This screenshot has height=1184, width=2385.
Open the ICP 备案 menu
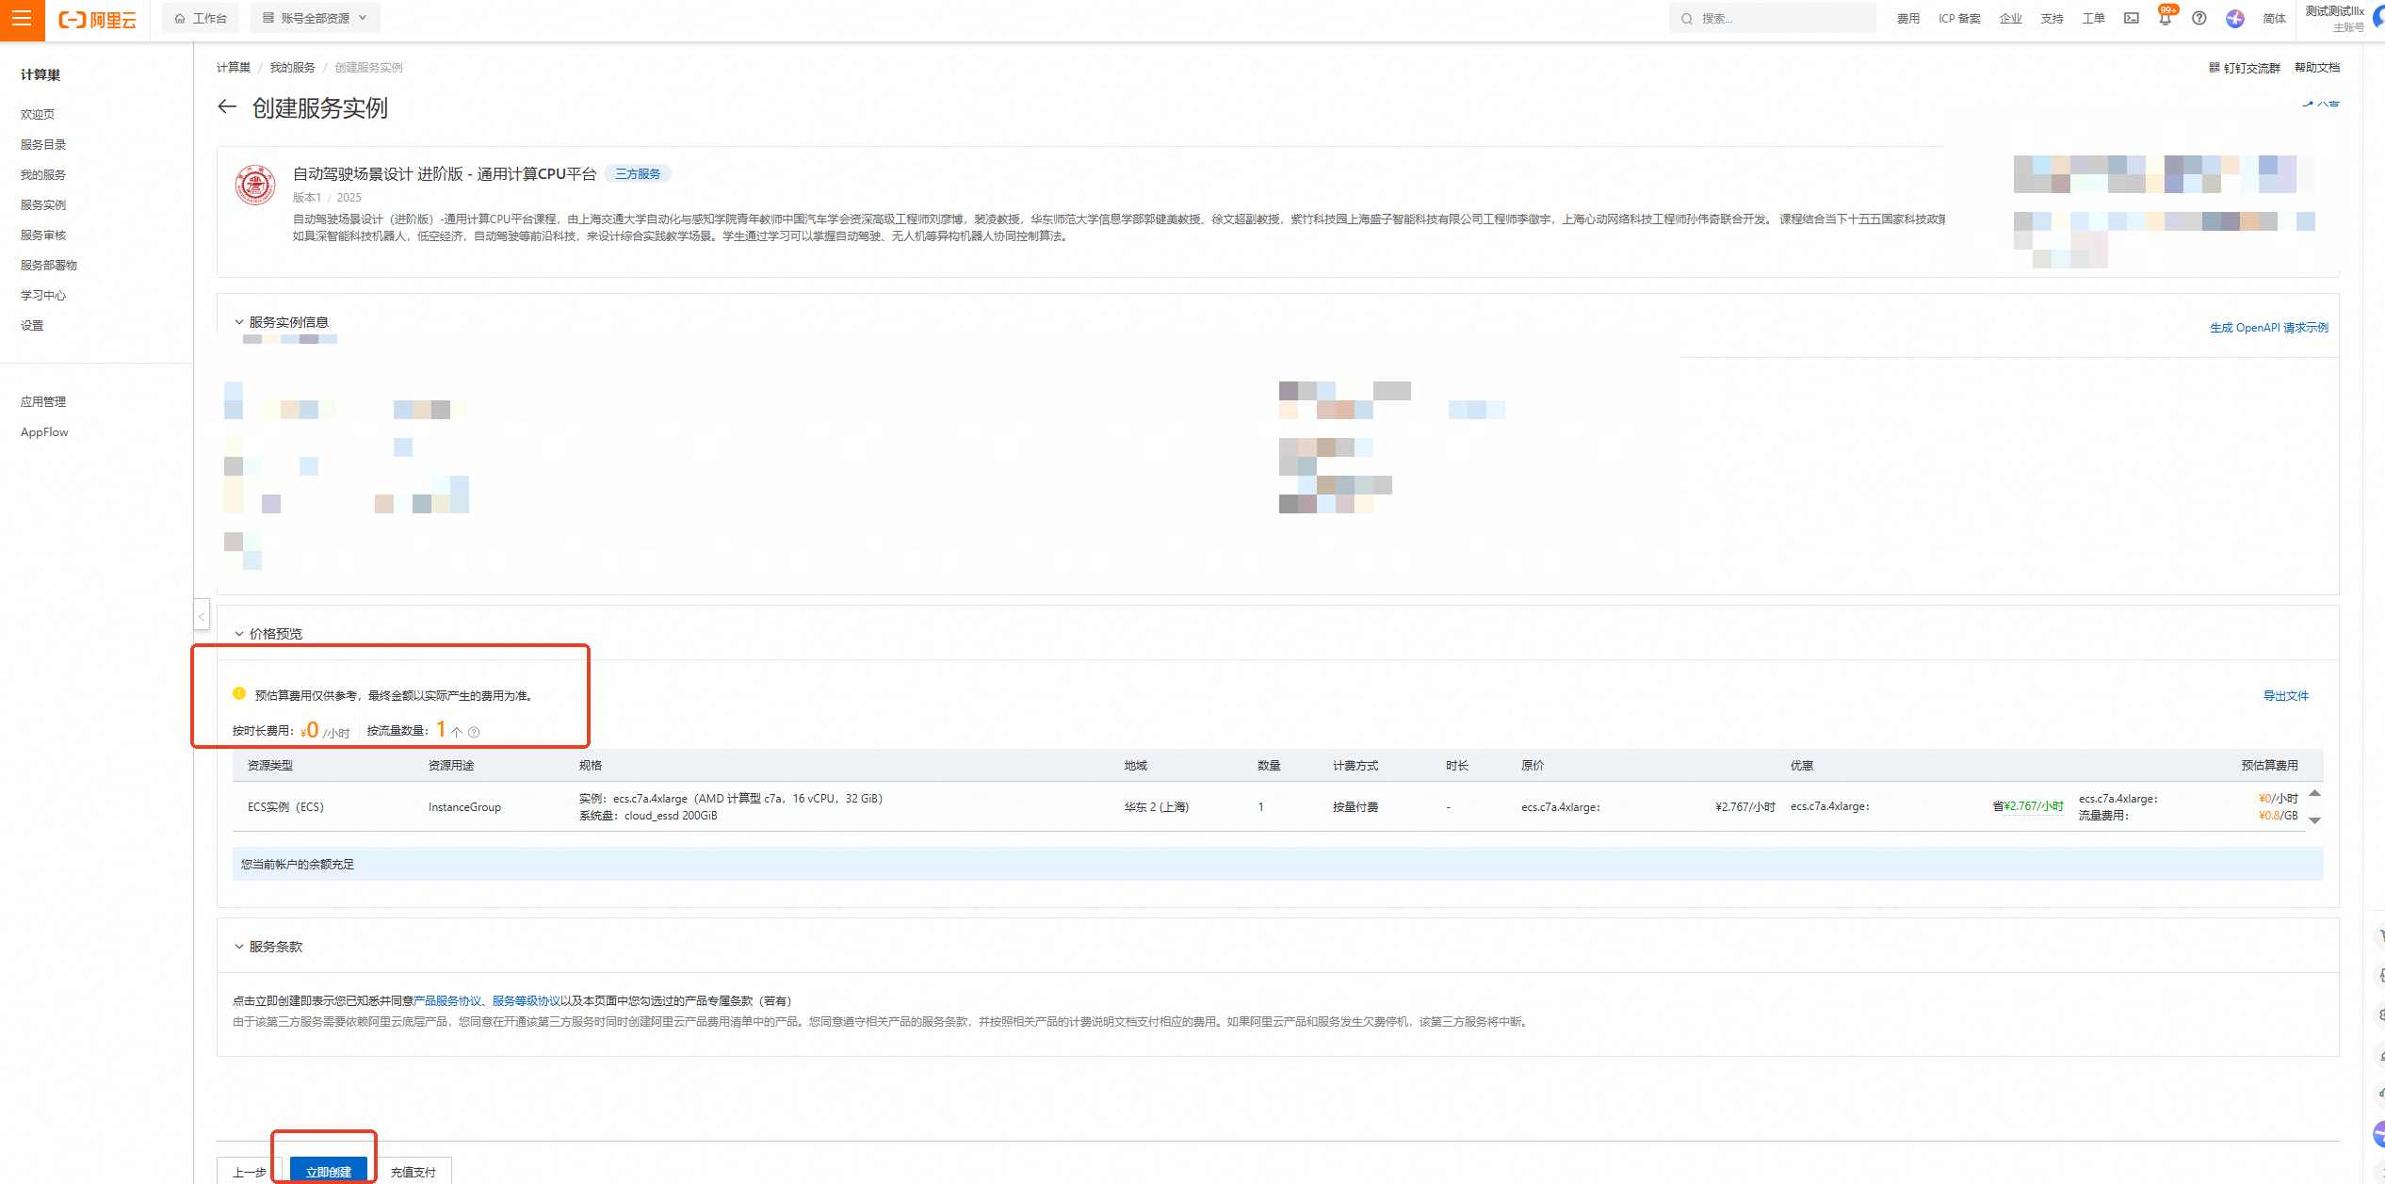click(1959, 19)
